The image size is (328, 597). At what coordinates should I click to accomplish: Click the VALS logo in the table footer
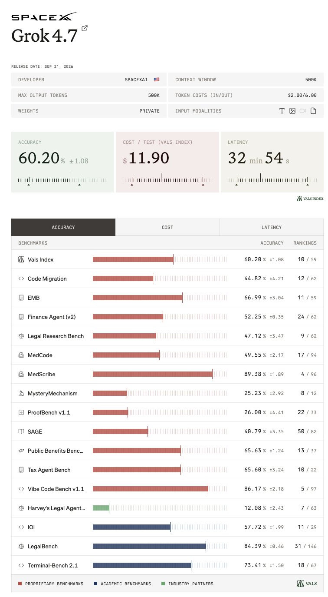[307, 584]
